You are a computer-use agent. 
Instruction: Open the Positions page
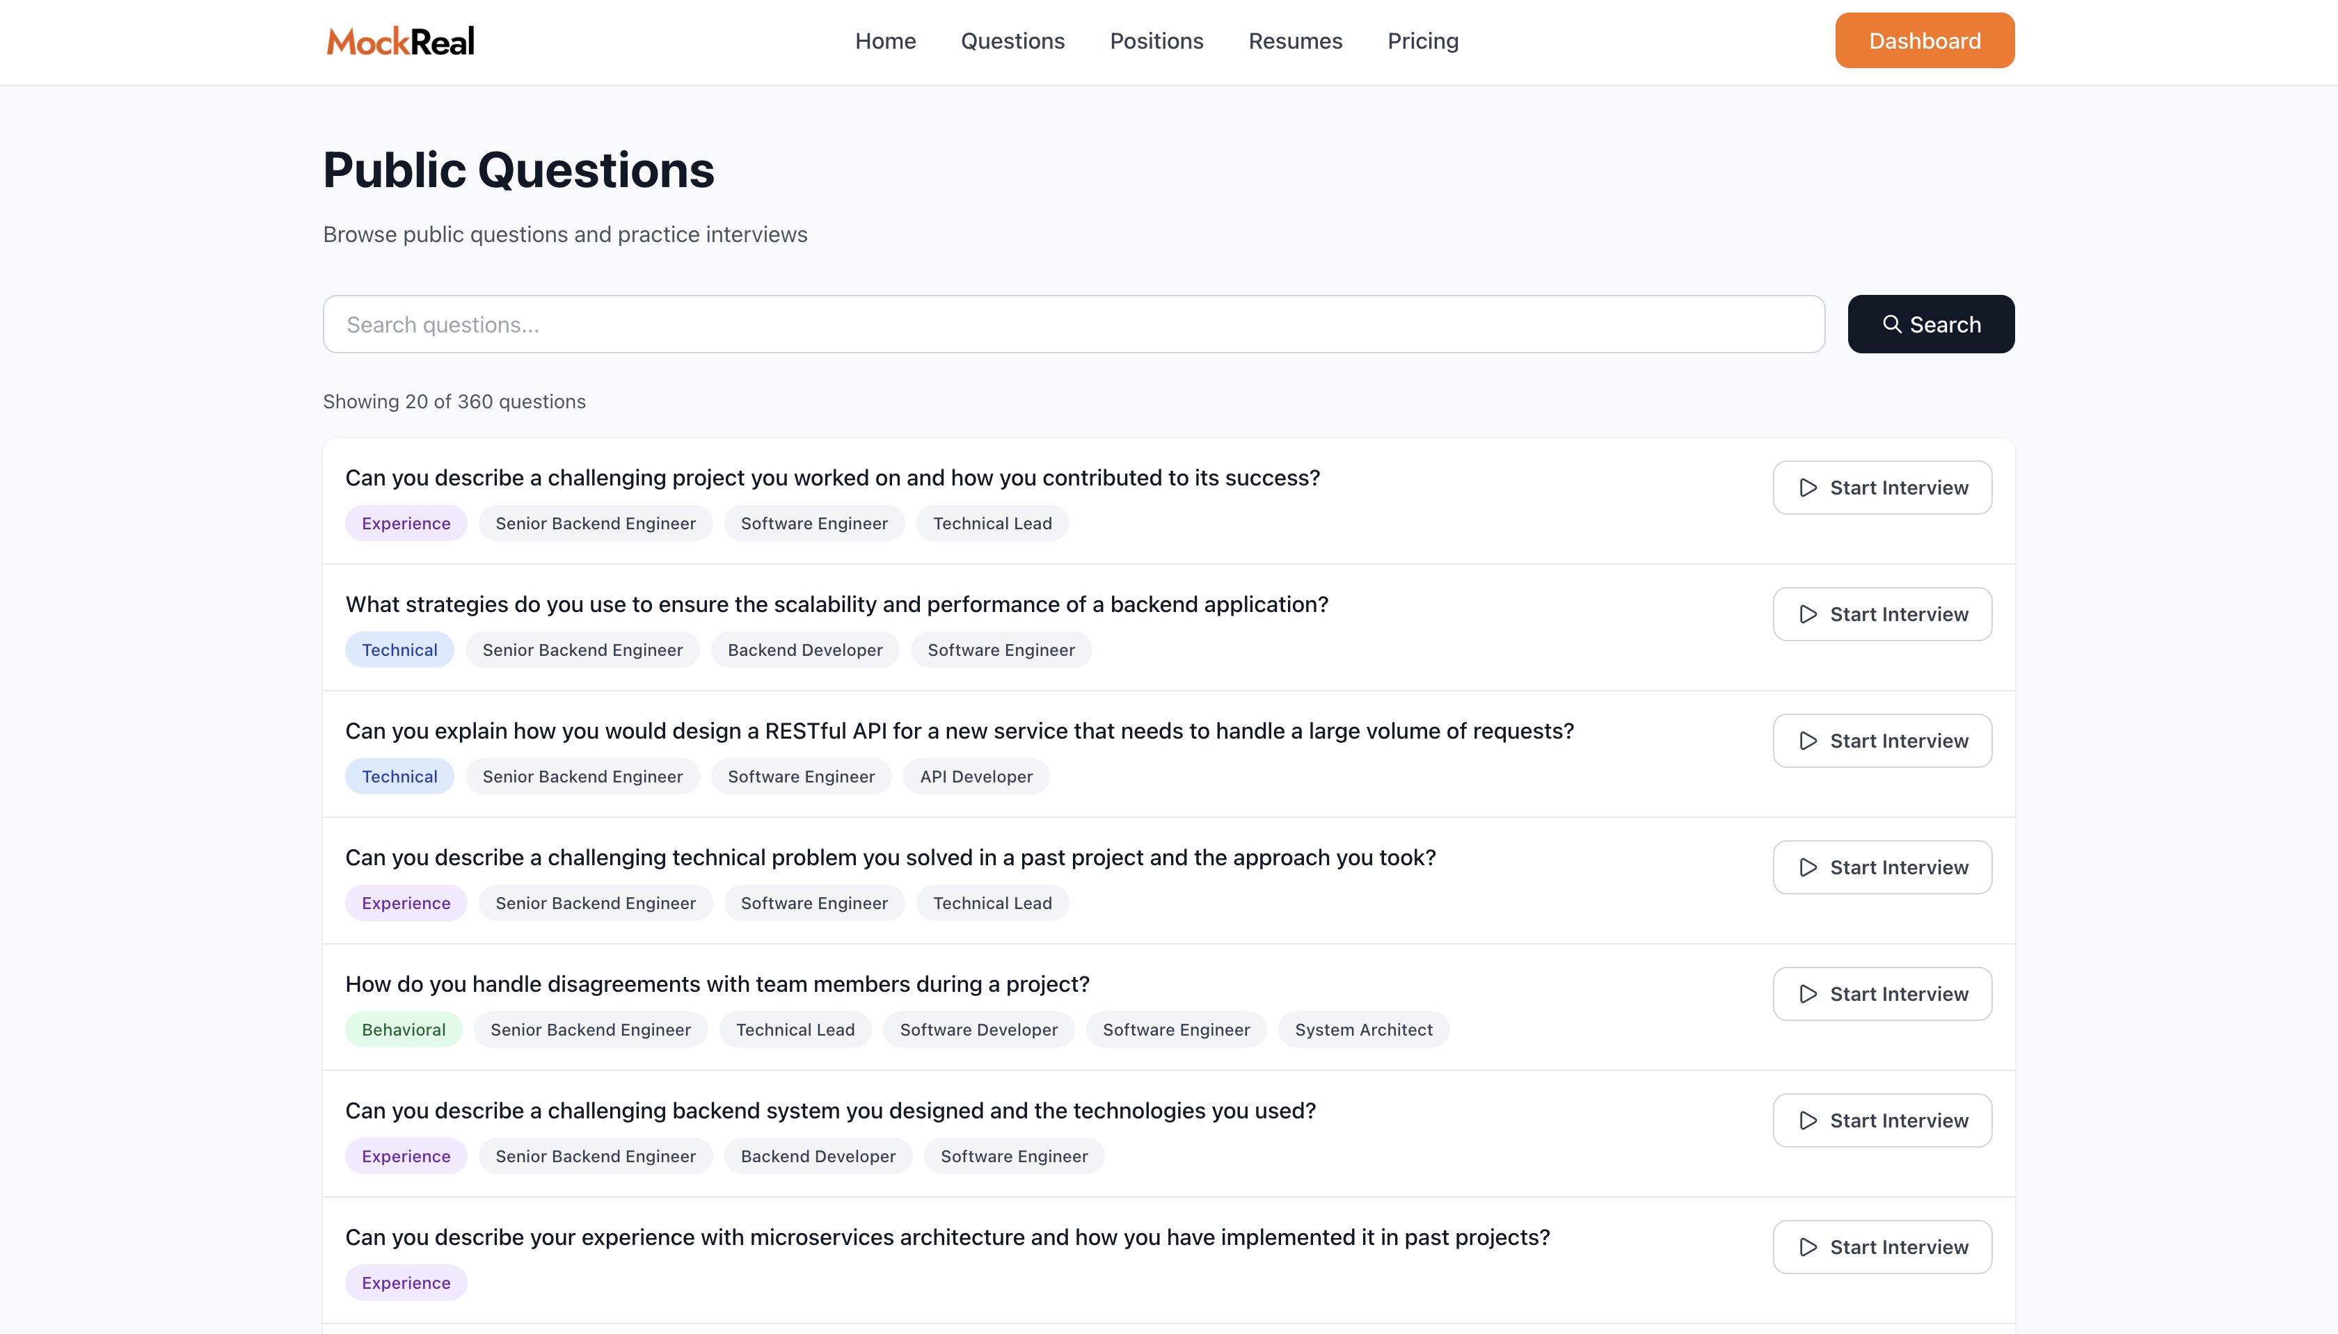pyautogui.click(x=1156, y=41)
